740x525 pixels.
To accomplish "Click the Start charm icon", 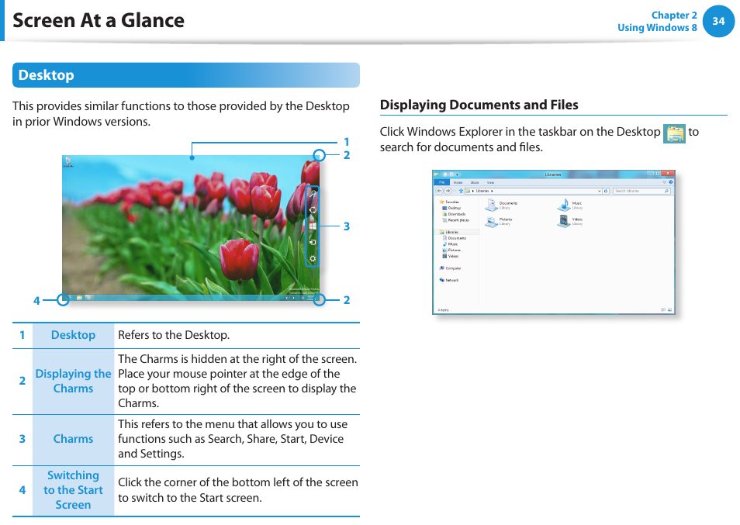I will 313,226.
